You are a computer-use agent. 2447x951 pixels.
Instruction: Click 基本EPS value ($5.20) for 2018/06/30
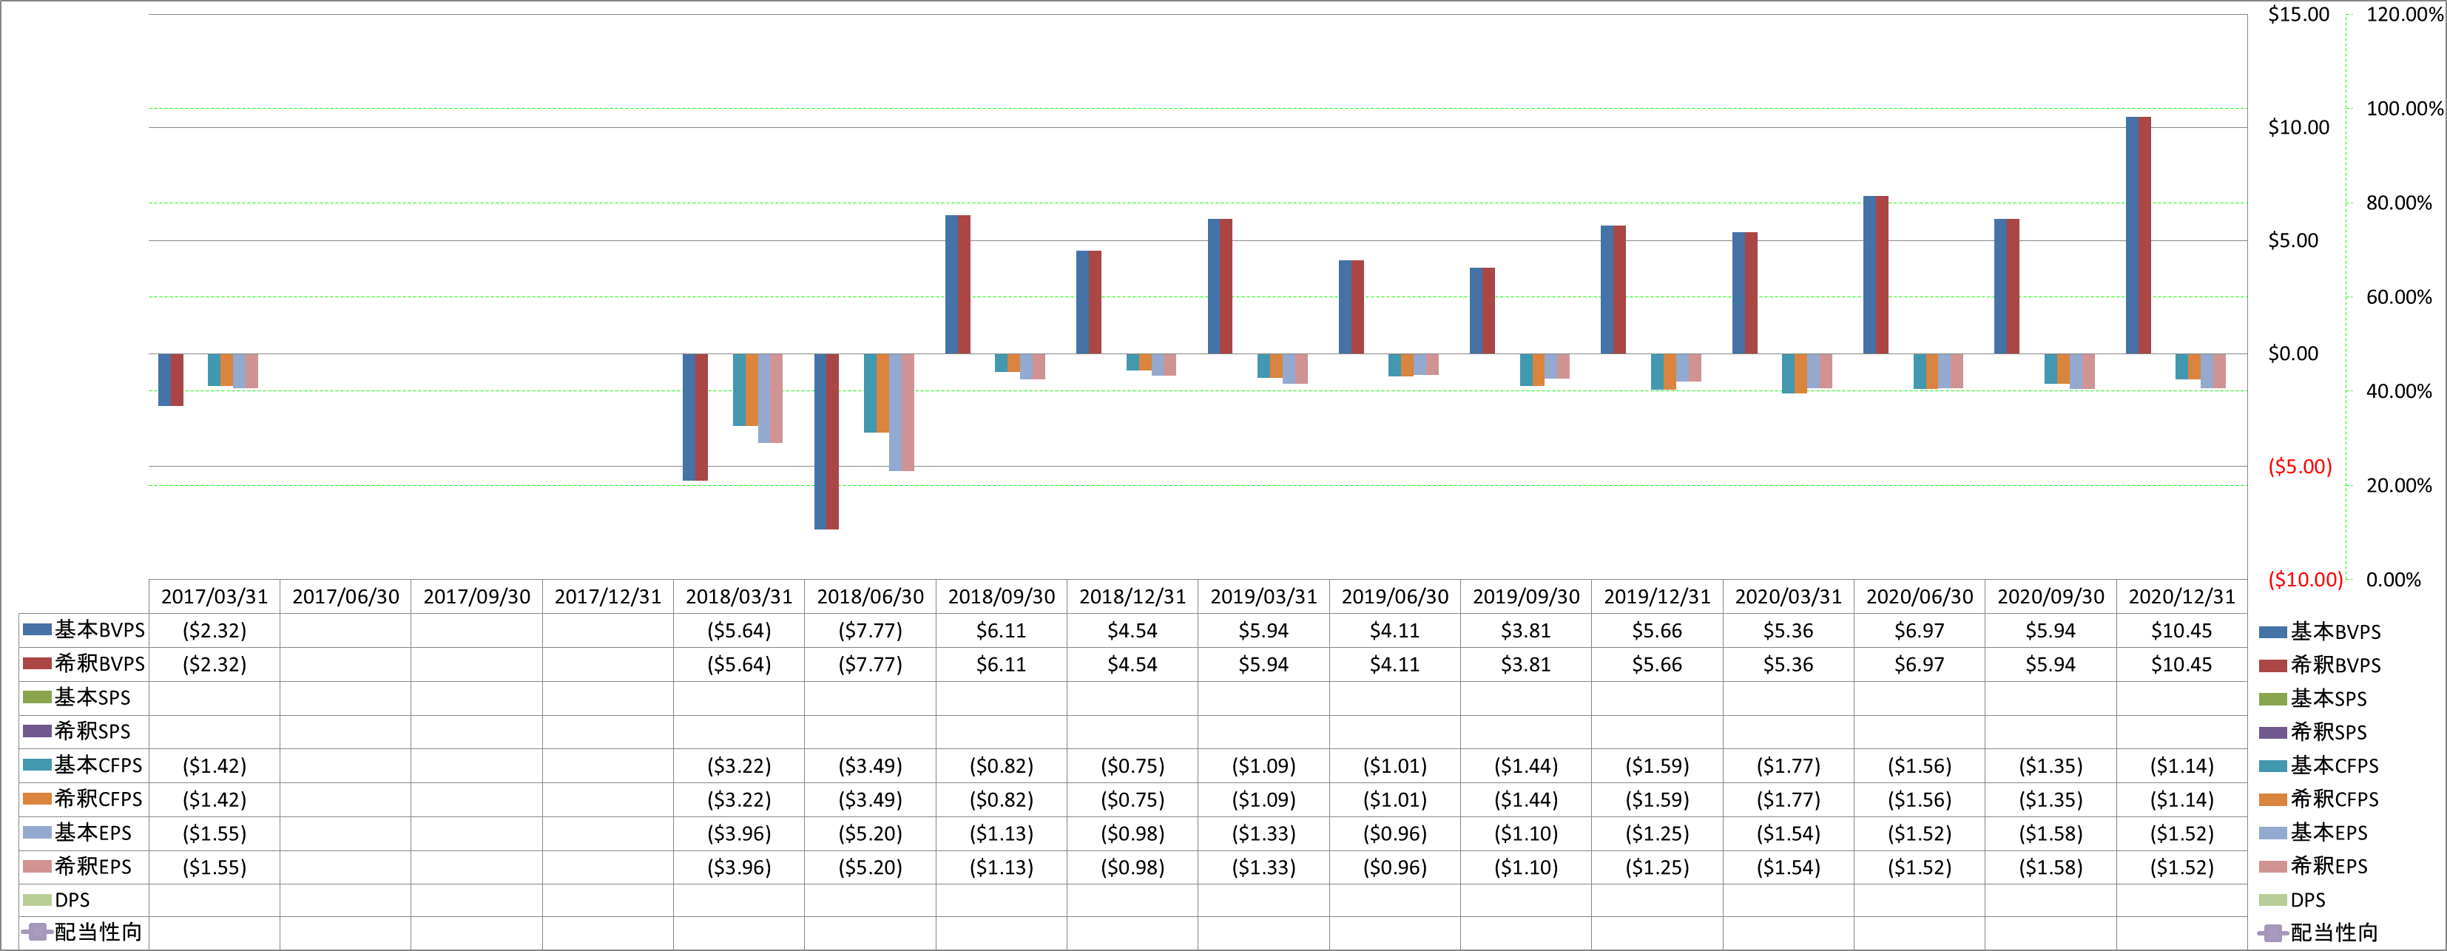[870, 834]
